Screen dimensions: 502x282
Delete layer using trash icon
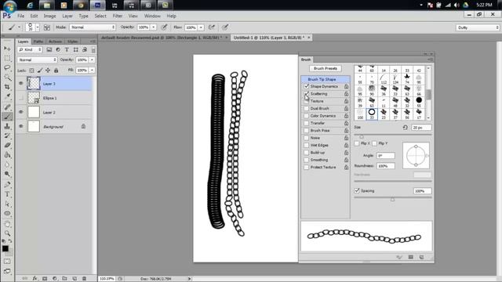coord(85,279)
